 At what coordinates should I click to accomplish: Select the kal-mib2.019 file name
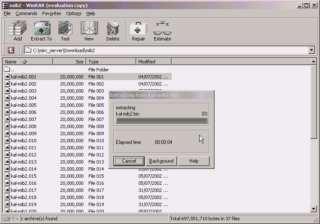pyautogui.click(x=24, y=204)
